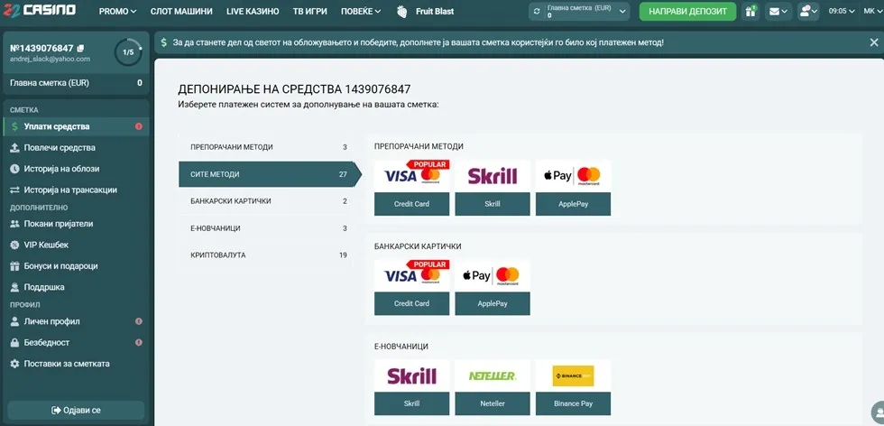Open ТВ ИГРИ menu item

pyautogui.click(x=309, y=12)
